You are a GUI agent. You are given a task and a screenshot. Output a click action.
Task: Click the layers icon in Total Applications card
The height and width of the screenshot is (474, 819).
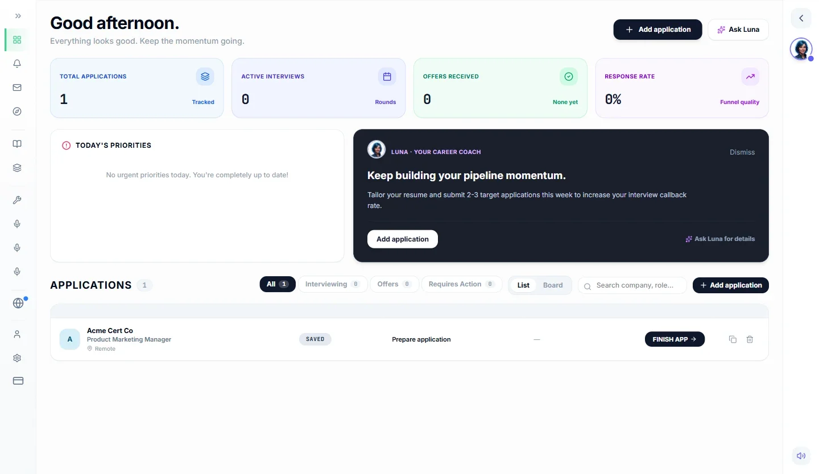pos(205,77)
